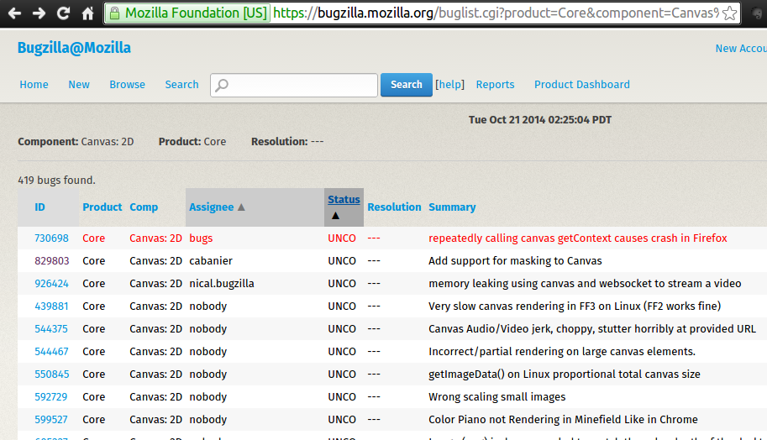Select assignee cell 'cabanier'
Image resolution: width=767 pixels, height=440 pixels.
(x=211, y=261)
